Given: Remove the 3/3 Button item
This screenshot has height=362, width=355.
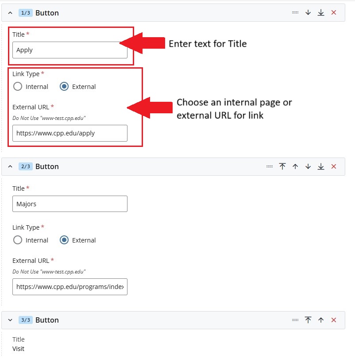Looking at the screenshot, I should tap(334, 320).
